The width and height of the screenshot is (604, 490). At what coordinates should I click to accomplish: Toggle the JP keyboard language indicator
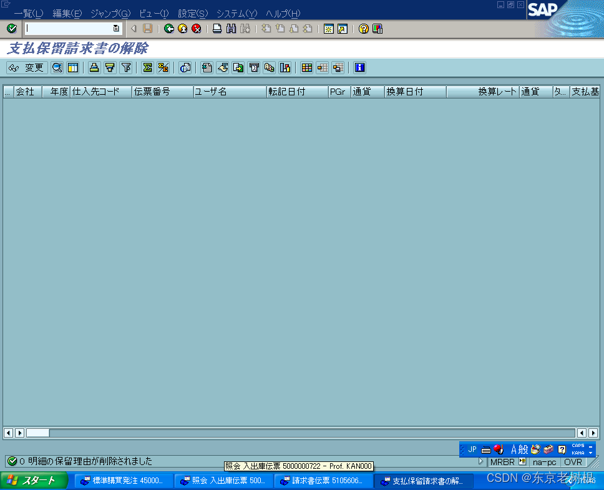pos(472,449)
